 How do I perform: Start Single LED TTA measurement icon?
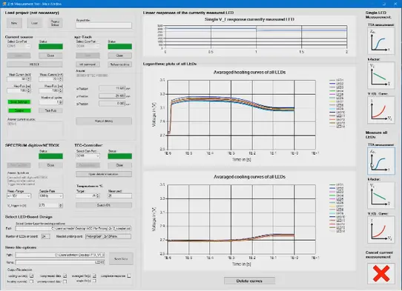tap(381, 41)
